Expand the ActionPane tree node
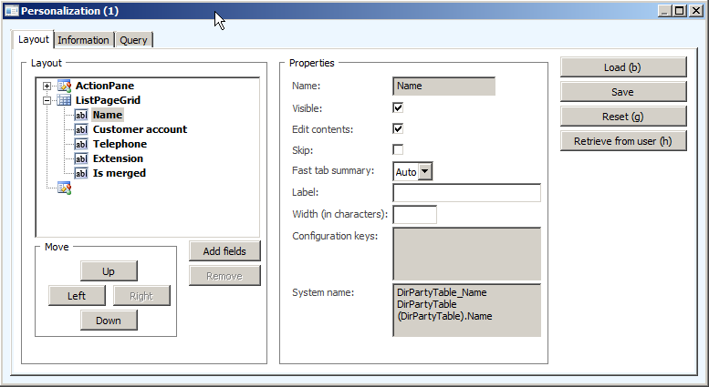This screenshot has width=709, height=387. [x=47, y=86]
